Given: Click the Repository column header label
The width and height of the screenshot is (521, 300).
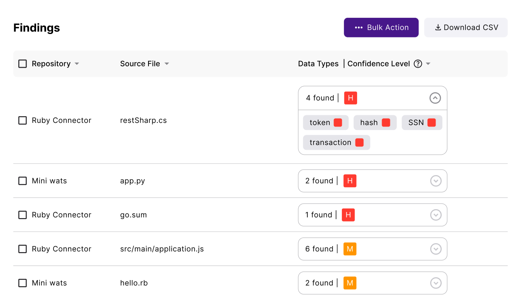Looking at the screenshot, I should (x=51, y=63).
